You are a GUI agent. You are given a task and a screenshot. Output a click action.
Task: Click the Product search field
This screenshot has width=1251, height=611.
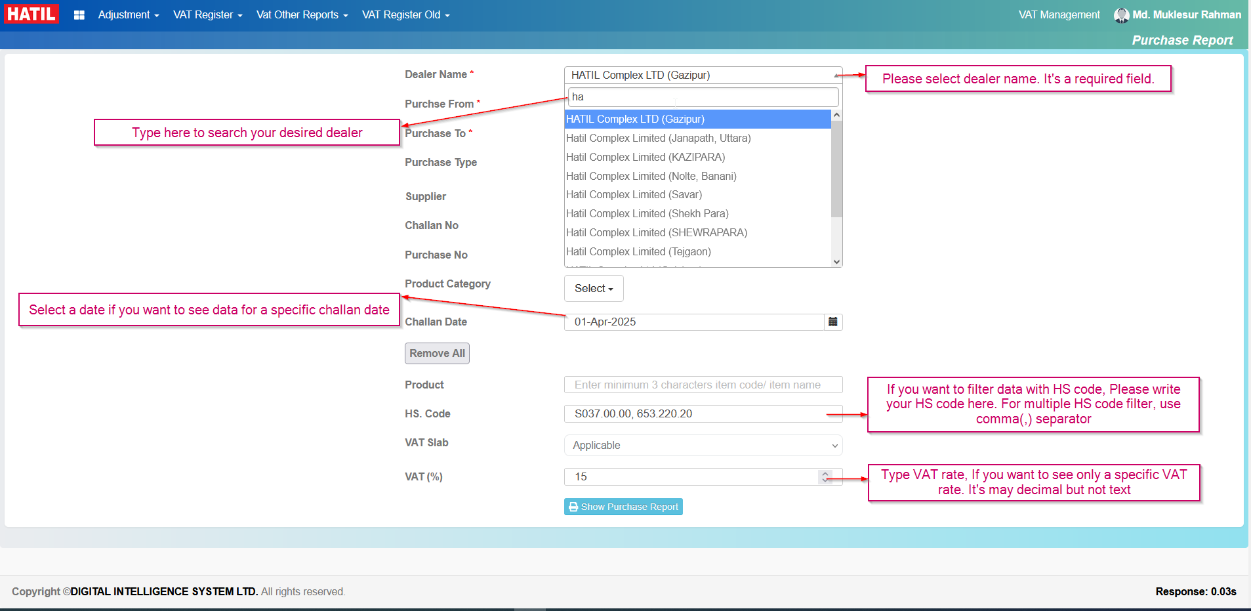[x=703, y=385]
